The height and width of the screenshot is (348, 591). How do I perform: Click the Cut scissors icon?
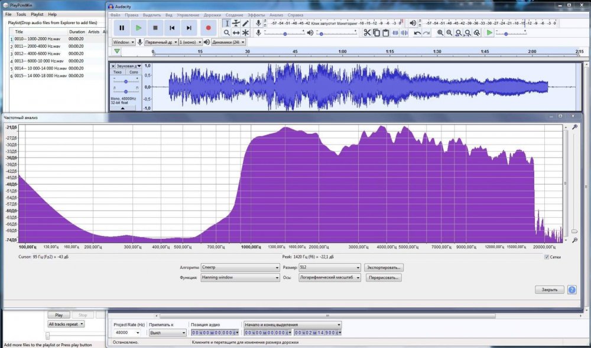coord(367,32)
